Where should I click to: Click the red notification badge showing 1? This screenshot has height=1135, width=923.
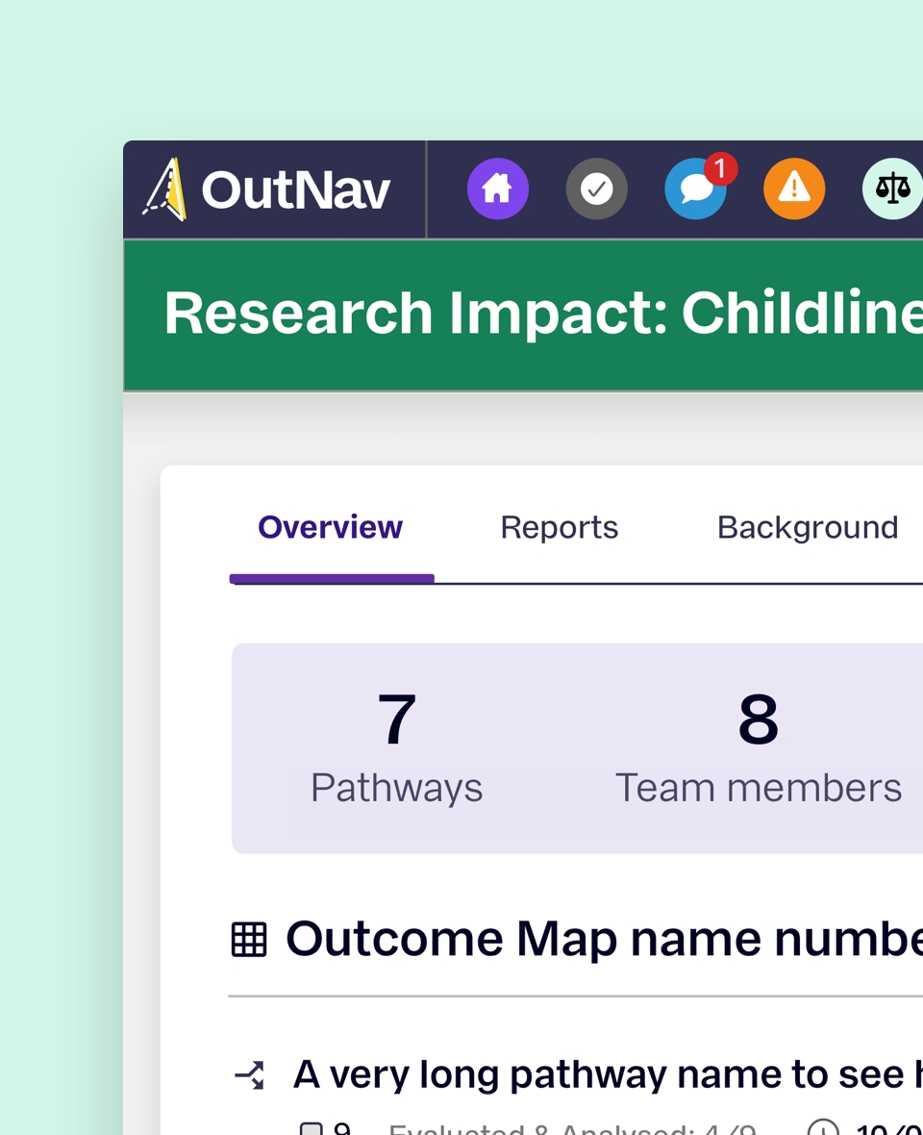[720, 169]
